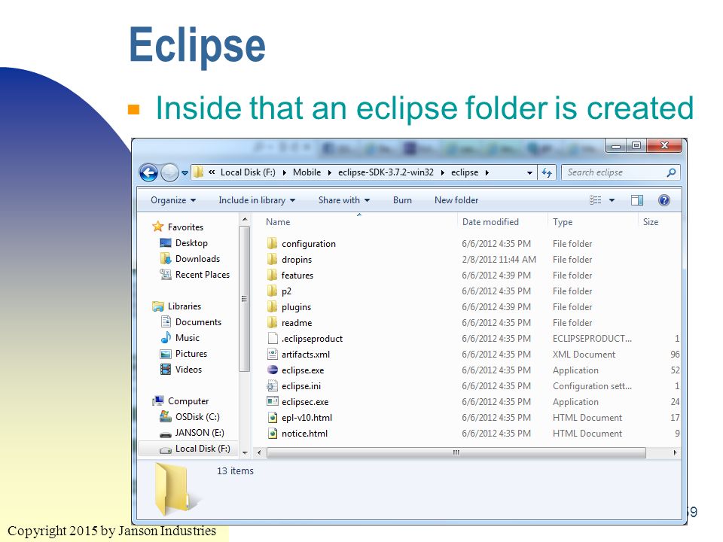Click the horizontal scroll left arrow

pyautogui.click(x=259, y=452)
